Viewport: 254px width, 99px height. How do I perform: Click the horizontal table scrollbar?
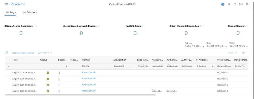tap(80, 95)
